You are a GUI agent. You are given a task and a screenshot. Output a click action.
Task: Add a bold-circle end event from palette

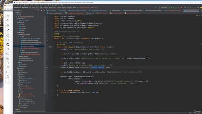tap(8, 45)
